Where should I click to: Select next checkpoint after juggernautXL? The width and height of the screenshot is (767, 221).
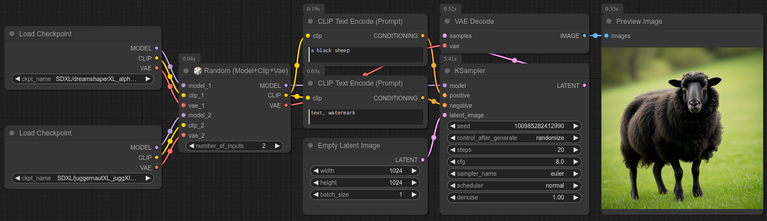point(147,178)
